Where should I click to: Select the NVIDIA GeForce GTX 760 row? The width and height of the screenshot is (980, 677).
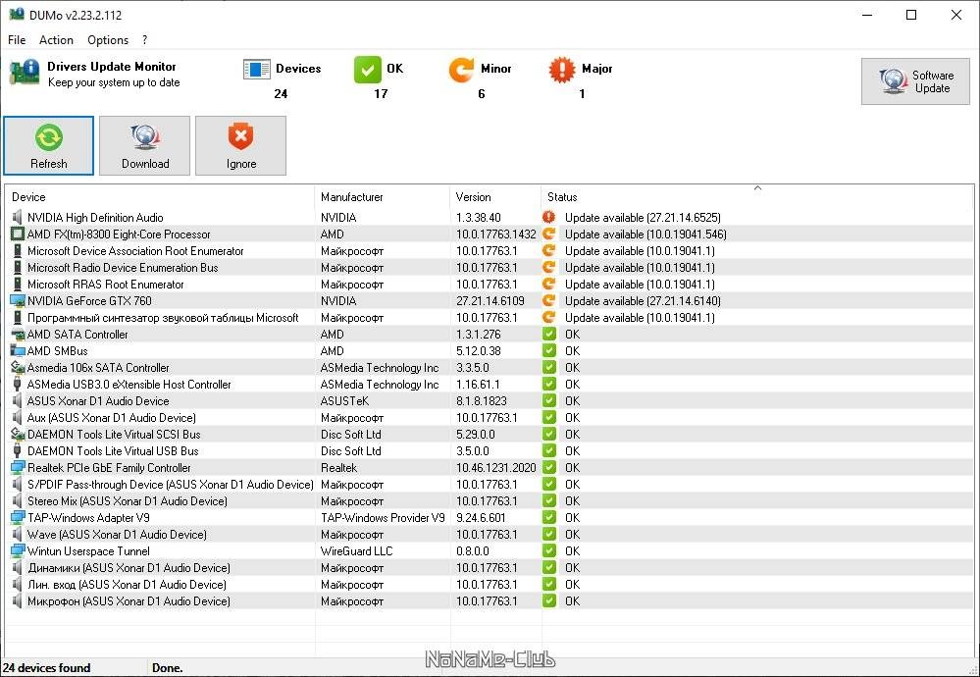coord(490,300)
